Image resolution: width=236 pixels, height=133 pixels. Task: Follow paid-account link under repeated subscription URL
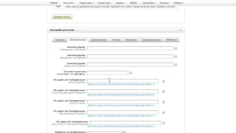121,116
